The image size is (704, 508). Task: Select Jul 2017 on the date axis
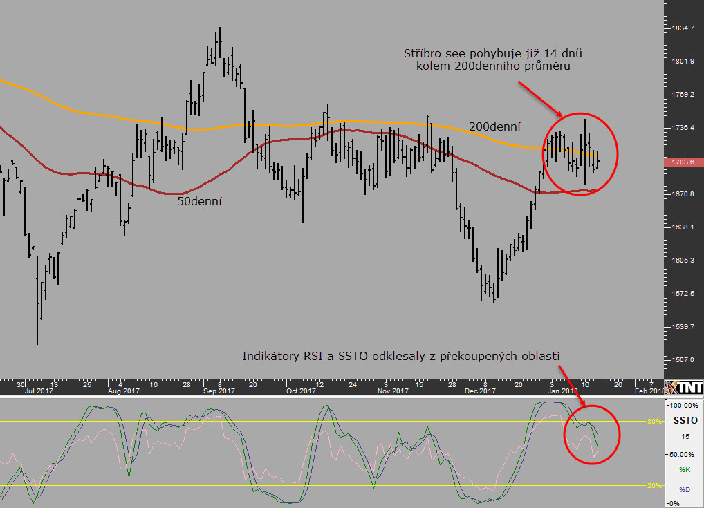[x=39, y=391]
